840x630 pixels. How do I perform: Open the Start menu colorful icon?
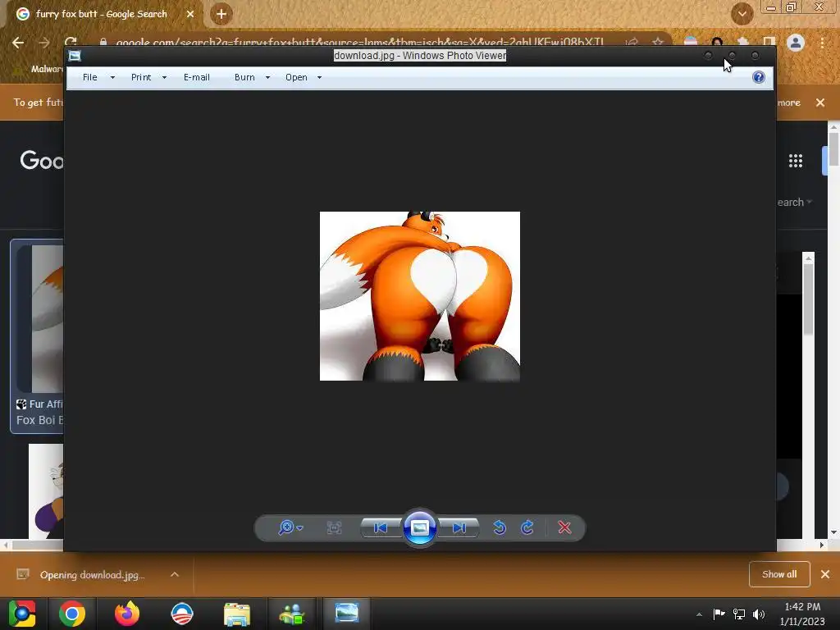[21, 614]
